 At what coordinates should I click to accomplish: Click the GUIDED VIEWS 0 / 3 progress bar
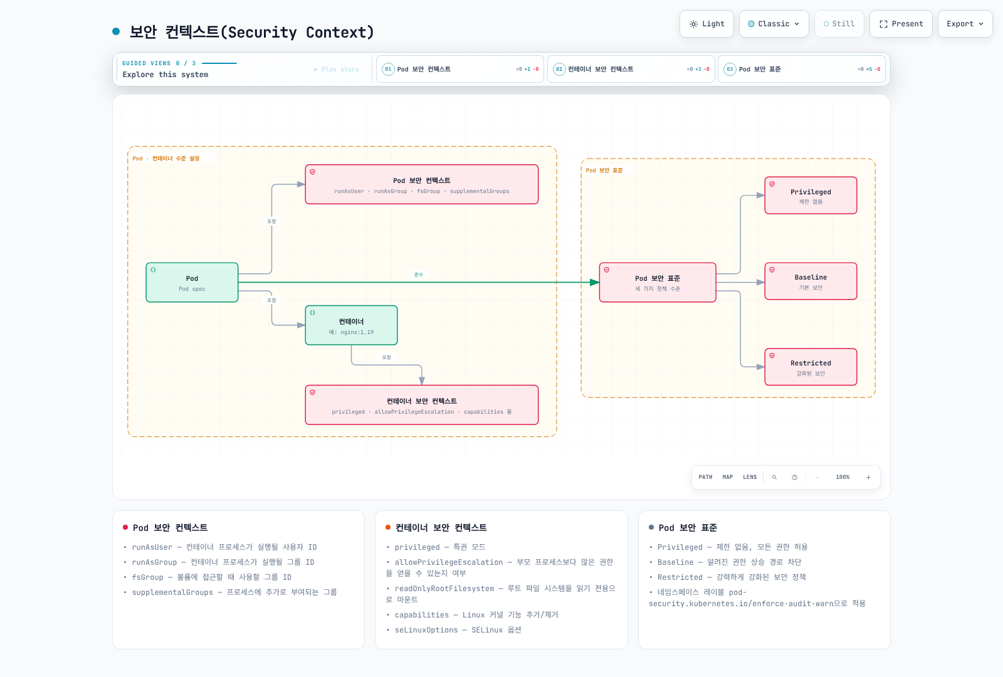click(219, 63)
